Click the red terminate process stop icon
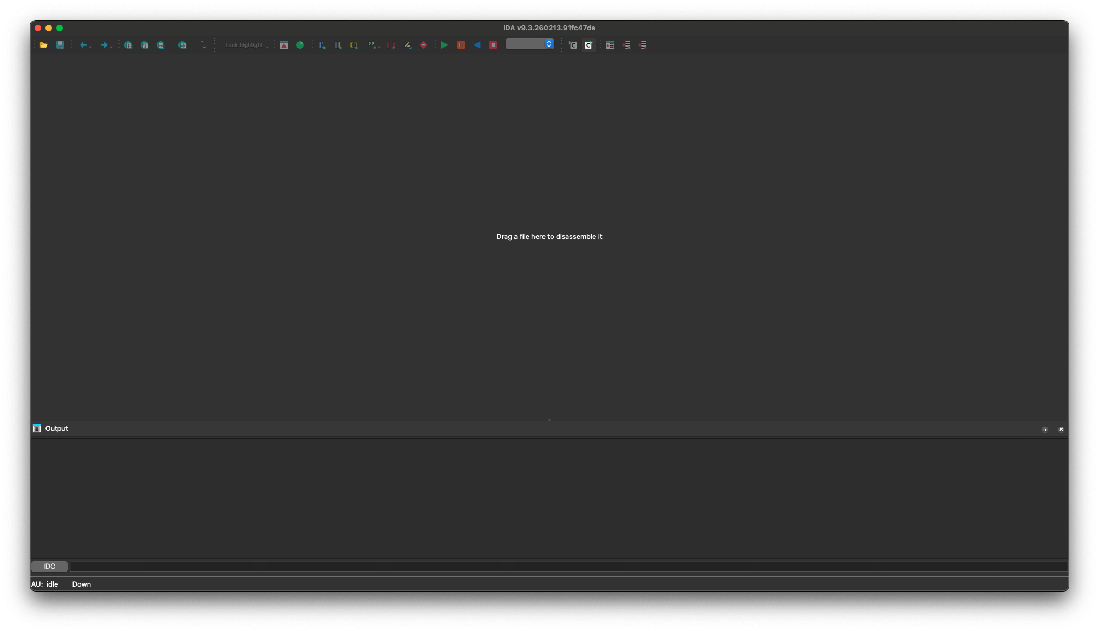The width and height of the screenshot is (1099, 631). click(x=493, y=45)
